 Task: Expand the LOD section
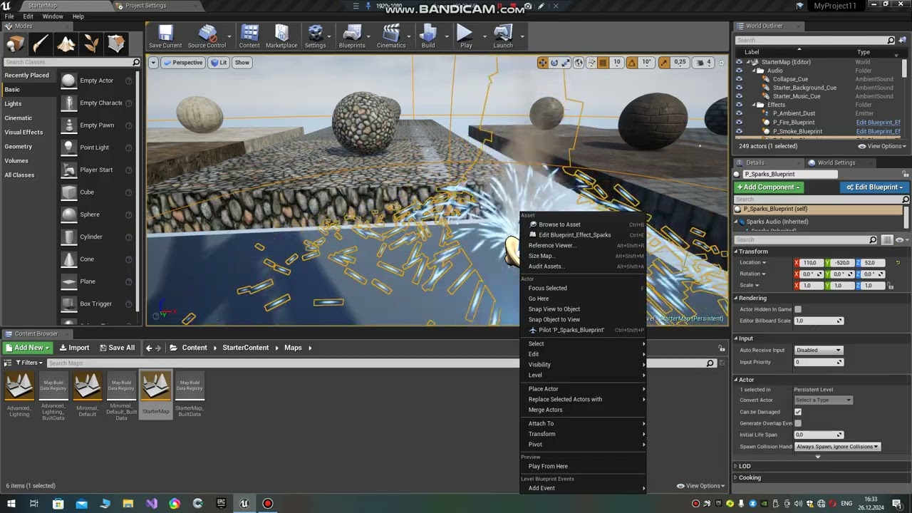tap(745, 466)
